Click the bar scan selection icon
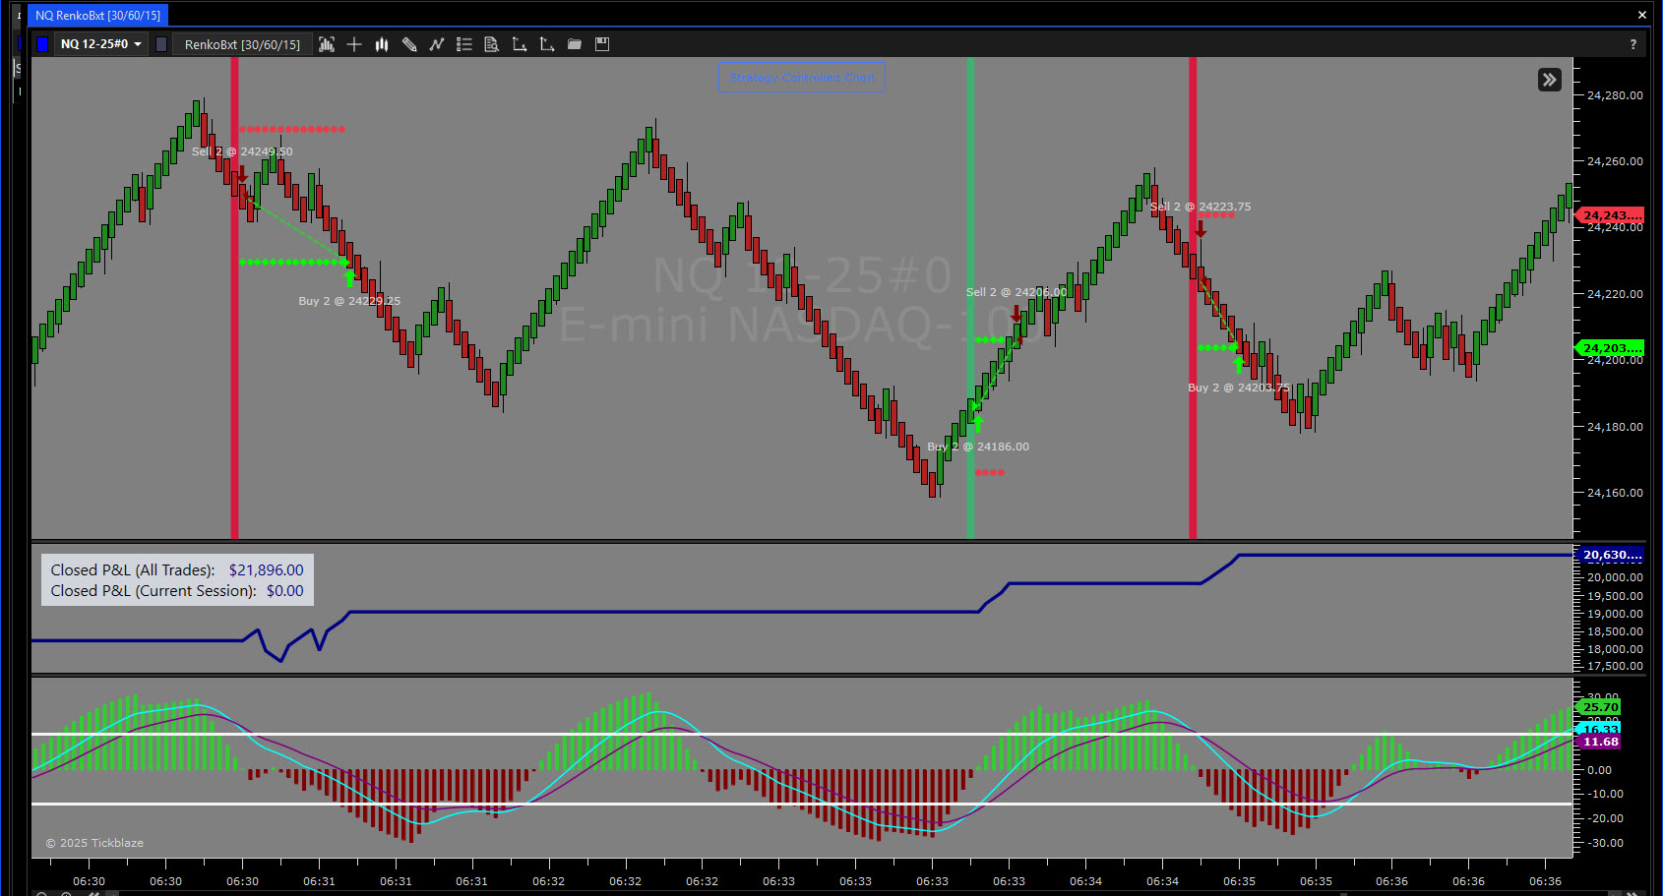 (327, 44)
